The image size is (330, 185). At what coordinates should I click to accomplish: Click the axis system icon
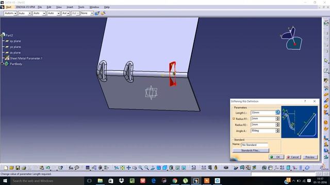point(276,168)
